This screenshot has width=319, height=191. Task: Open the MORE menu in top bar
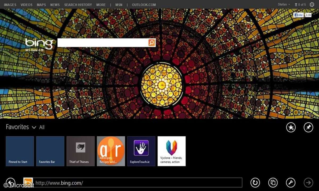101,5
